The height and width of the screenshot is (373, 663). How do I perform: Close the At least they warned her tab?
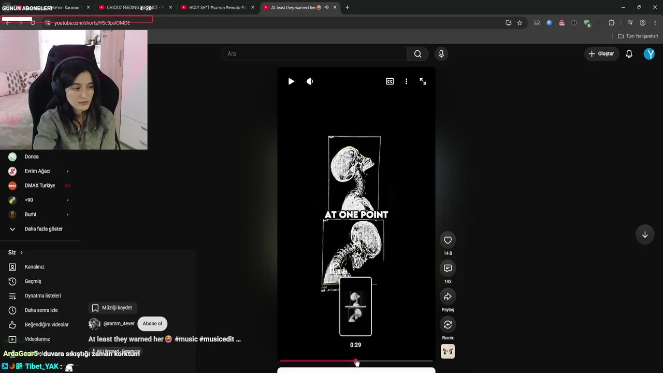tap(335, 8)
